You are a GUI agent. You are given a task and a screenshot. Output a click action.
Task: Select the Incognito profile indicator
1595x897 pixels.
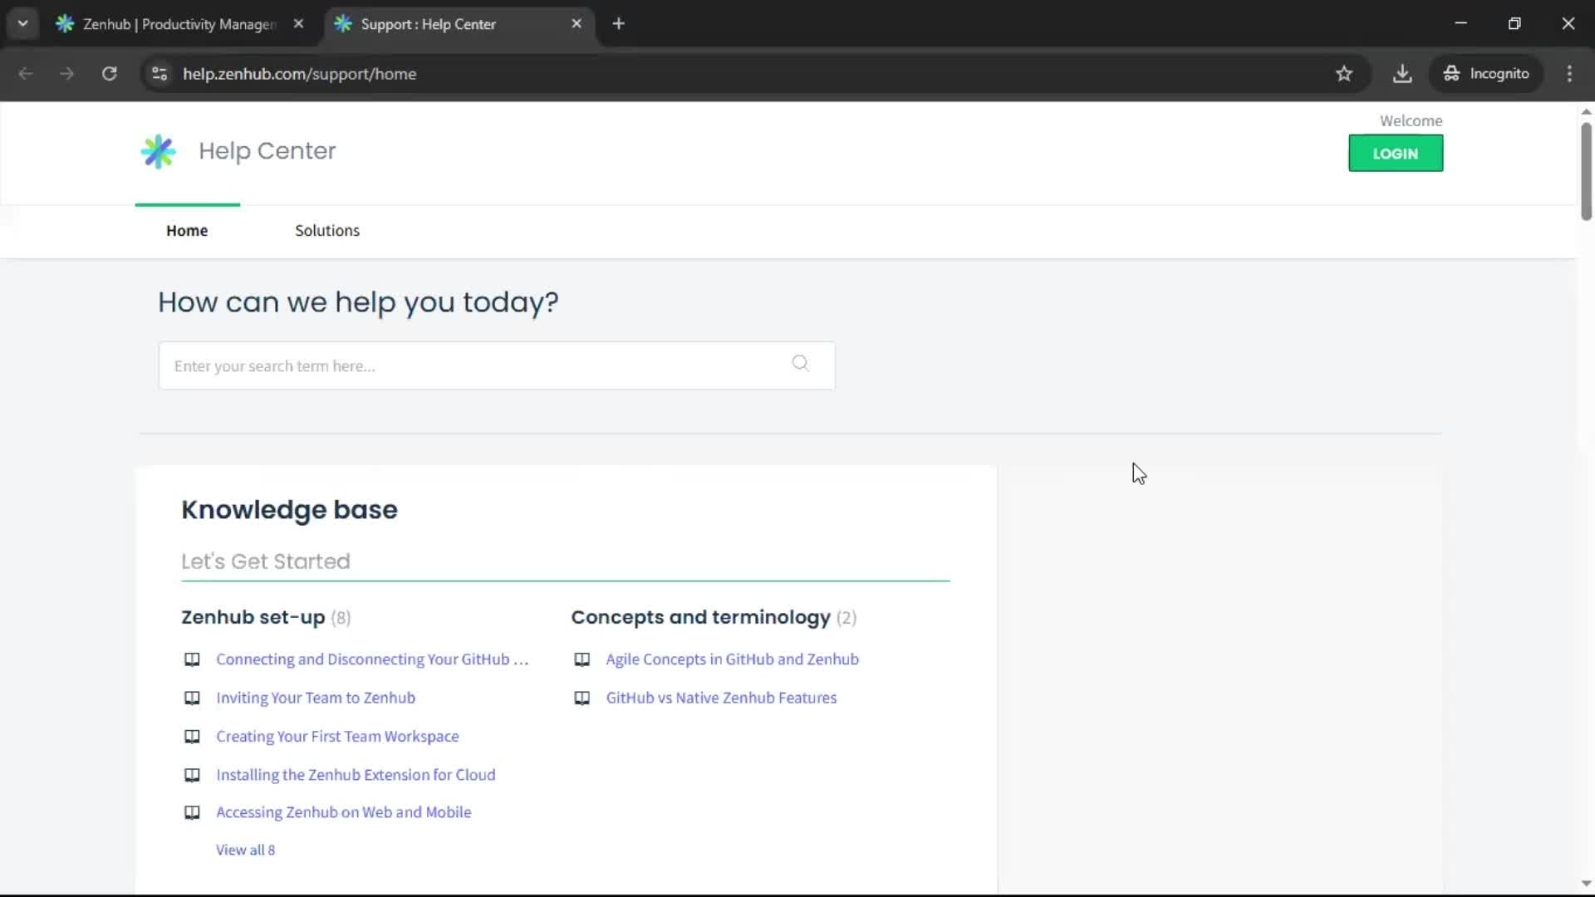[1486, 73]
